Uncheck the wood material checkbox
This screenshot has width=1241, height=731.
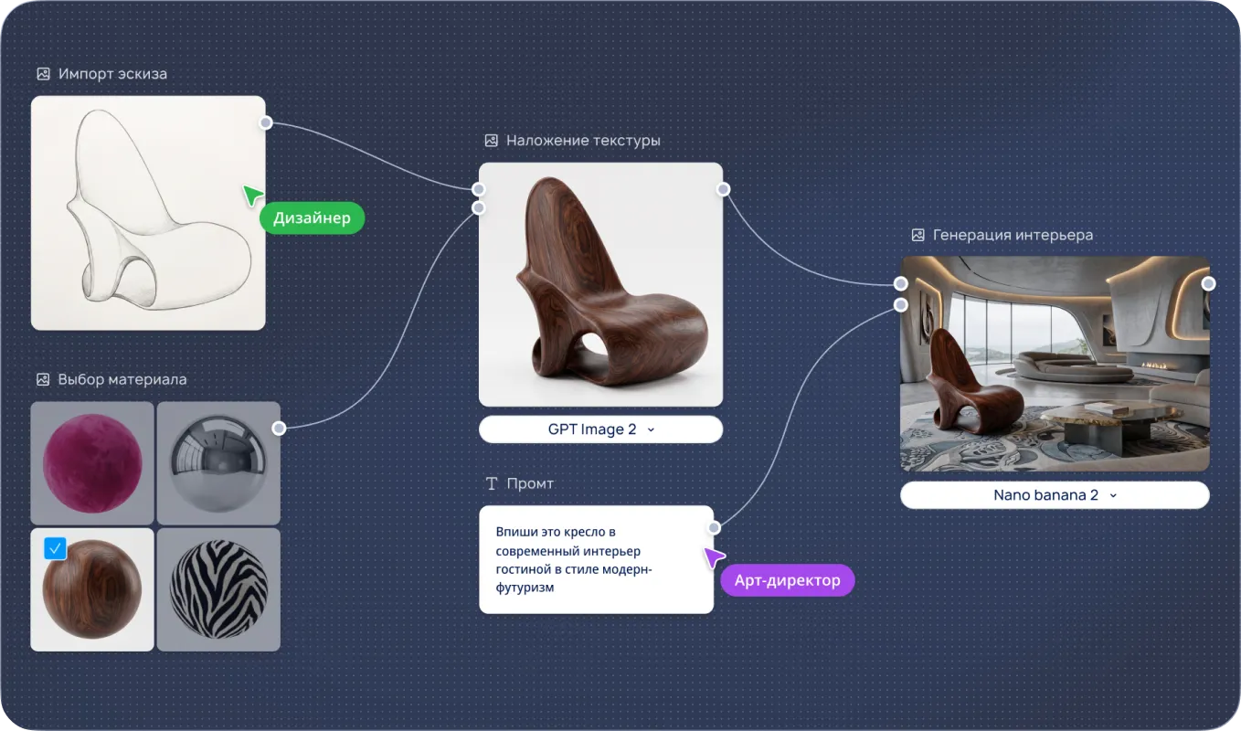pyautogui.click(x=56, y=548)
